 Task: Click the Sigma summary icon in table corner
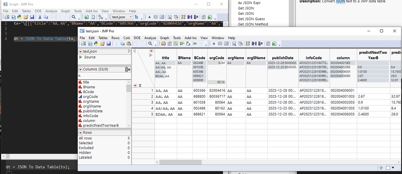coord(140,85)
